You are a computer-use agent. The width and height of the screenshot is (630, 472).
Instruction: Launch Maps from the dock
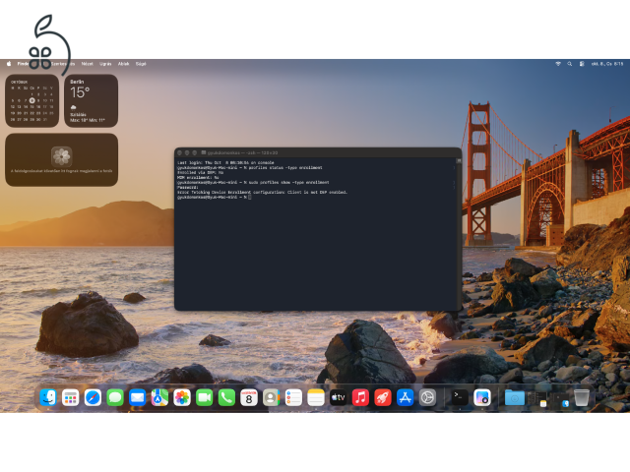pos(159,397)
